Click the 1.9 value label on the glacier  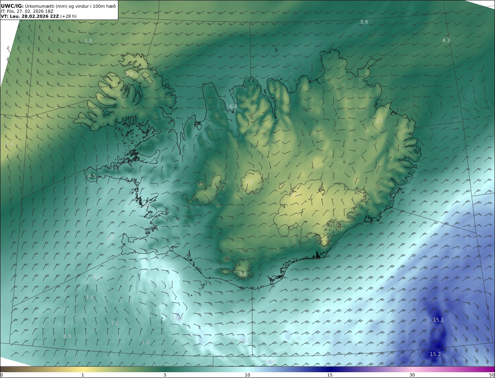click(249, 182)
